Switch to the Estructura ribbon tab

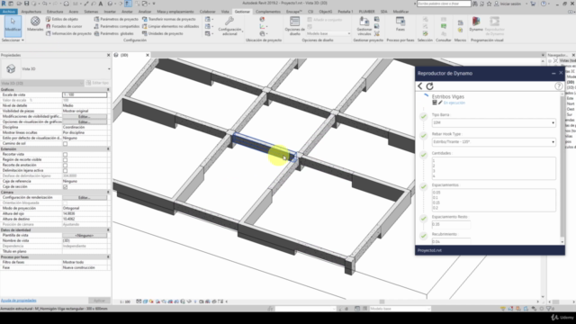[x=55, y=12]
